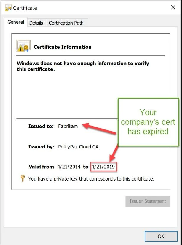The height and width of the screenshot is (245, 182).
Task: Click the private key correspondence text
Action: tap(91, 179)
